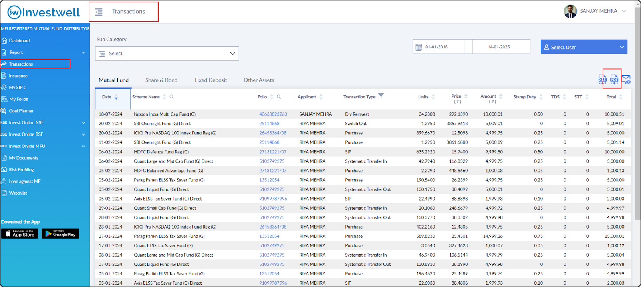The height and width of the screenshot is (287, 641).
Task: Switch to Other Assets tab
Action: click(259, 80)
